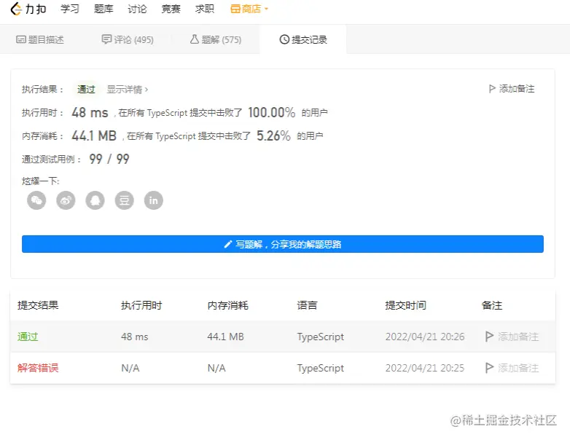Share result via Douban icon

point(125,200)
